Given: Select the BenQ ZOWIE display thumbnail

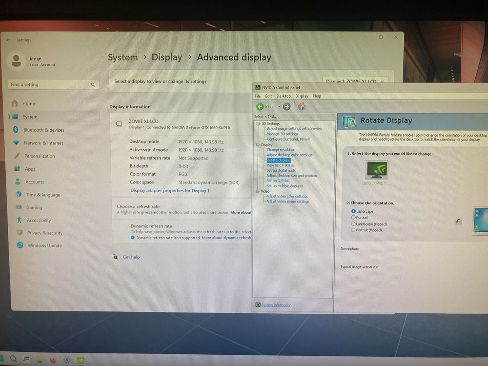Looking at the screenshot, I should pos(377,170).
